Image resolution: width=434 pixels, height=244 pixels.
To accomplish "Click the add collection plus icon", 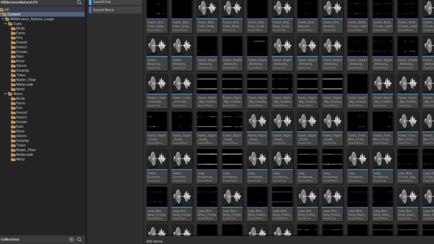I will click(x=71, y=239).
